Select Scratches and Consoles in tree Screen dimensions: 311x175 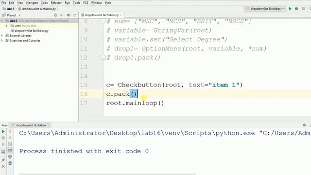23,40
